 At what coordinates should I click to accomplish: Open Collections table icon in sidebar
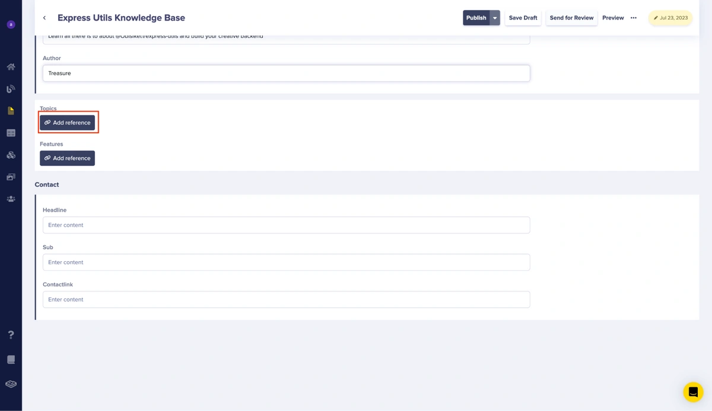pos(11,133)
